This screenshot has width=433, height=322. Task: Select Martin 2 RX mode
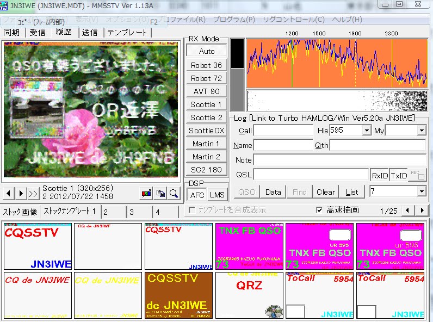pos(207,157)
